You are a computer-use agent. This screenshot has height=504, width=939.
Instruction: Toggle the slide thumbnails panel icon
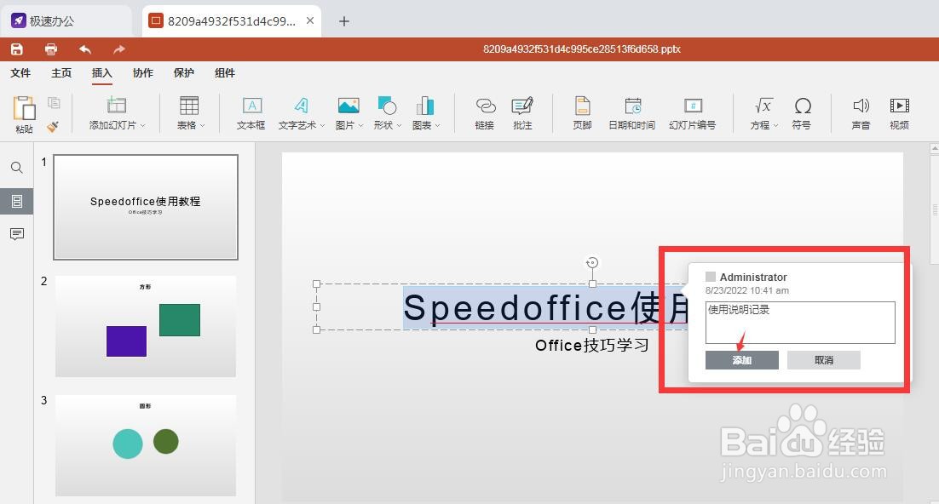tap(17, 201)
